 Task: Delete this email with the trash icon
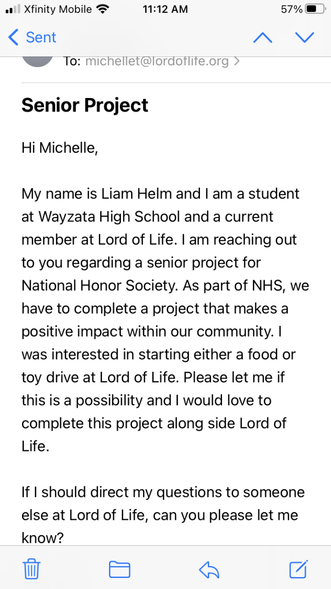click(x=32, y=570)
